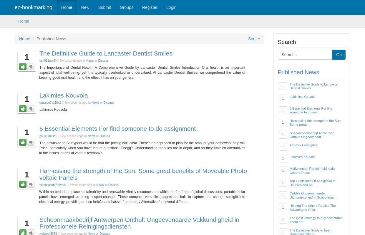This screenshot has height=235, width=365.
Task: Upvote the Schoonmaakbedrijf Antwerpen post
Action: tap(23, 232)
